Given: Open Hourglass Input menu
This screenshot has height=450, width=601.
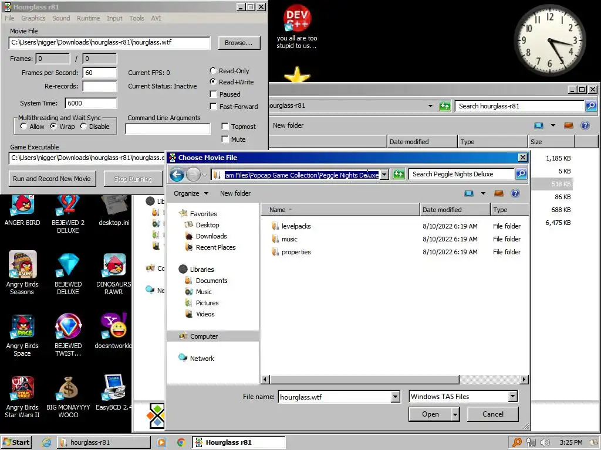Looking at the screenshot, I should 114,18.
